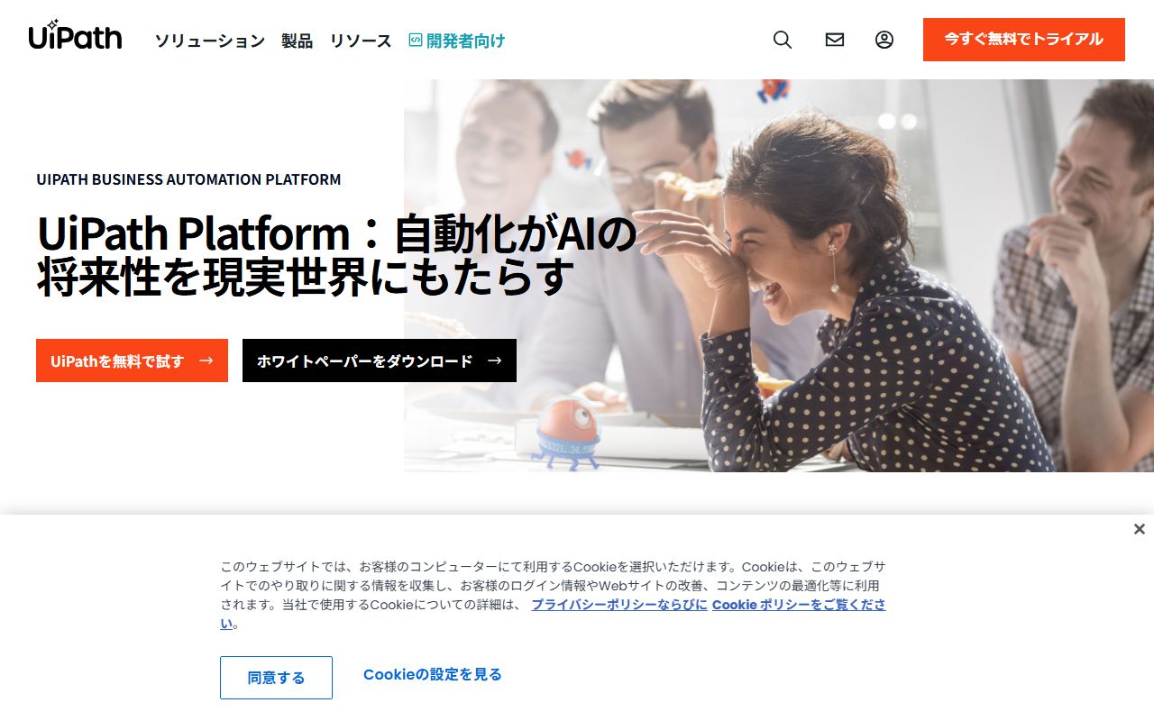This screenshot has width=1154, height=721.
Task: Expand the ソリューション menu
Action: click(x=209, y=41)
